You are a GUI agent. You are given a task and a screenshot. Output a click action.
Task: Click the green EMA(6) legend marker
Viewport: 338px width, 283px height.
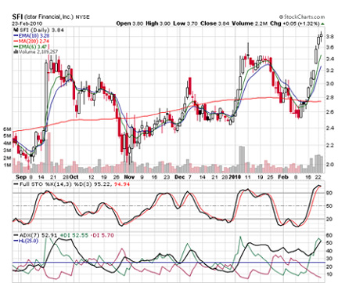16,46
